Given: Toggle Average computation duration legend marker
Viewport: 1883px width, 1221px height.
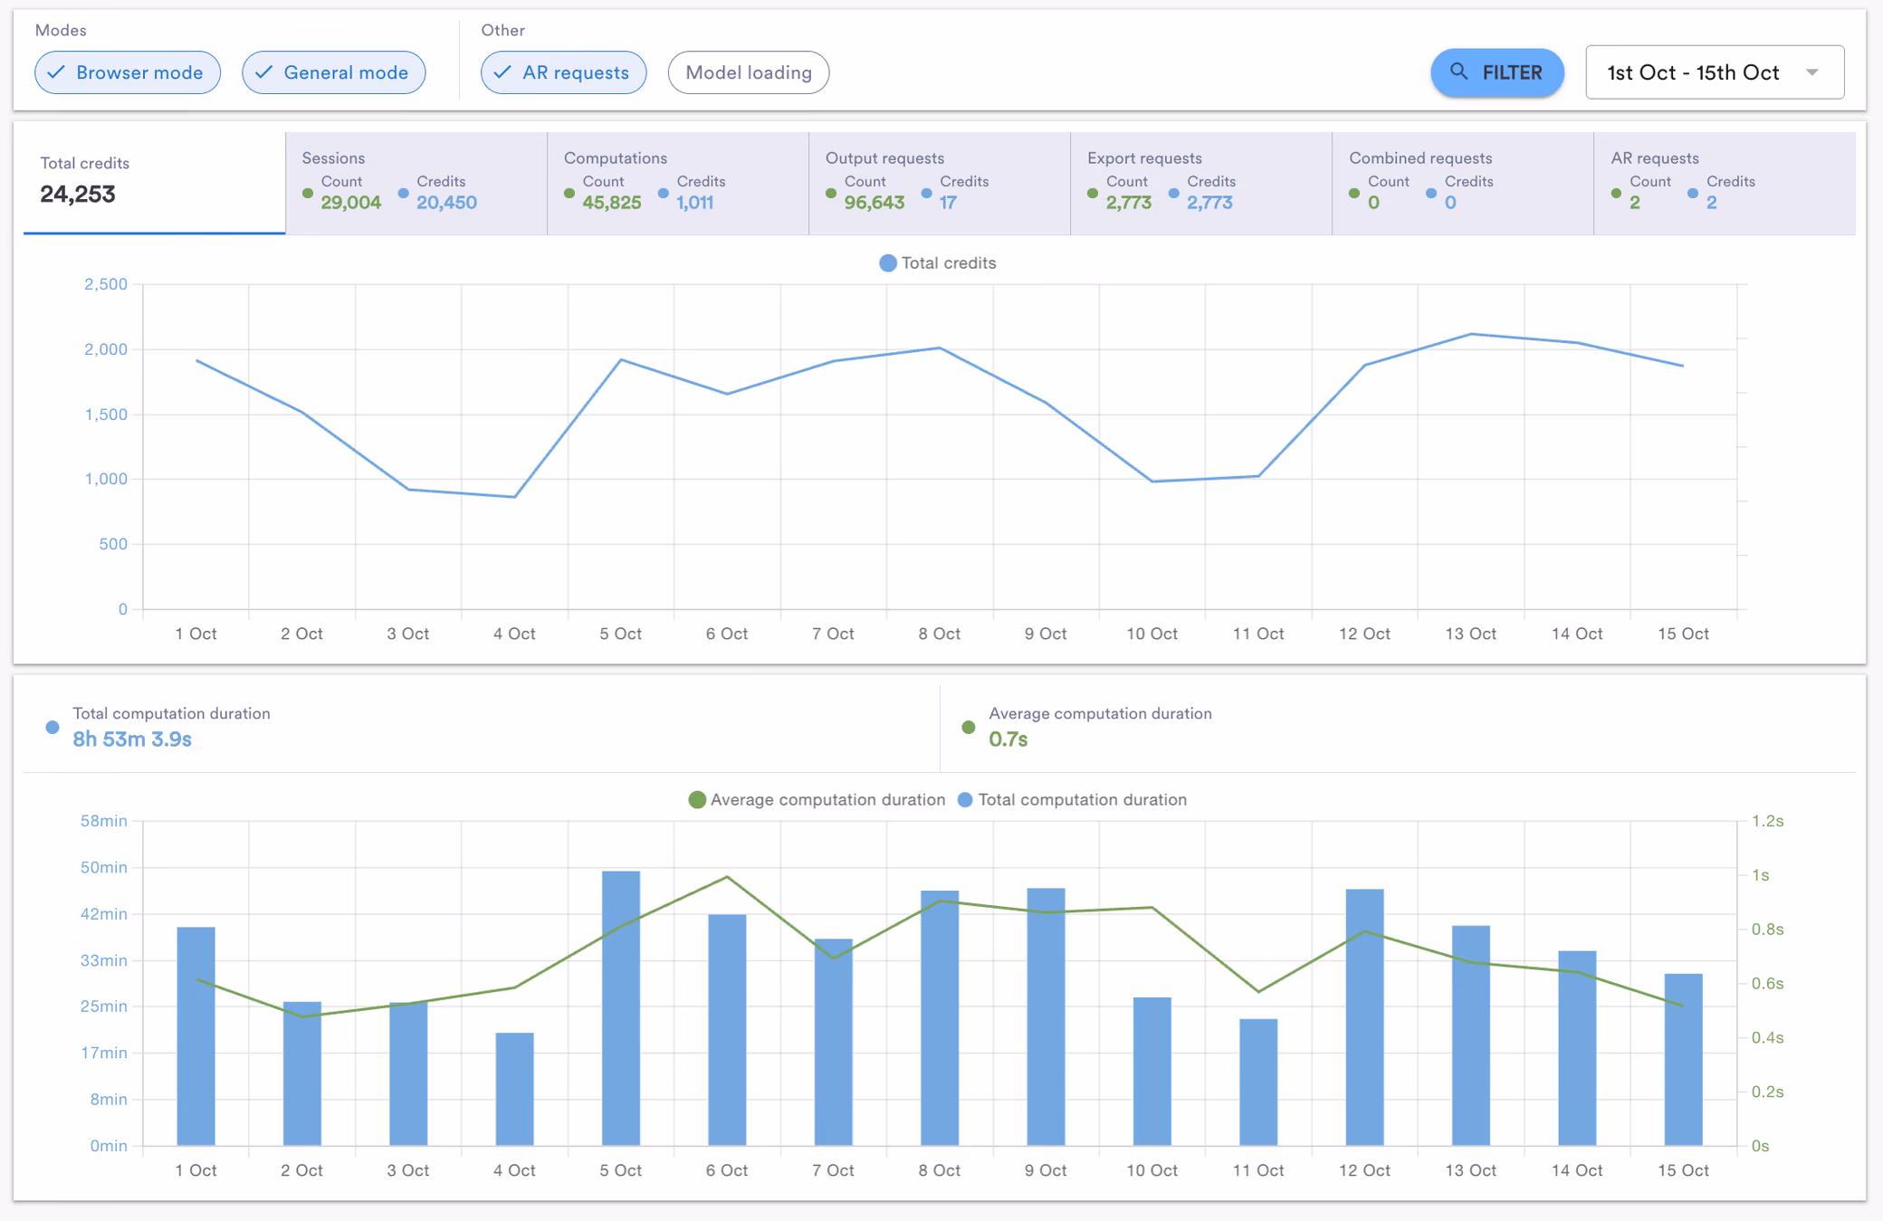Looking at the screenshot, I should click(x=697, y=800).
